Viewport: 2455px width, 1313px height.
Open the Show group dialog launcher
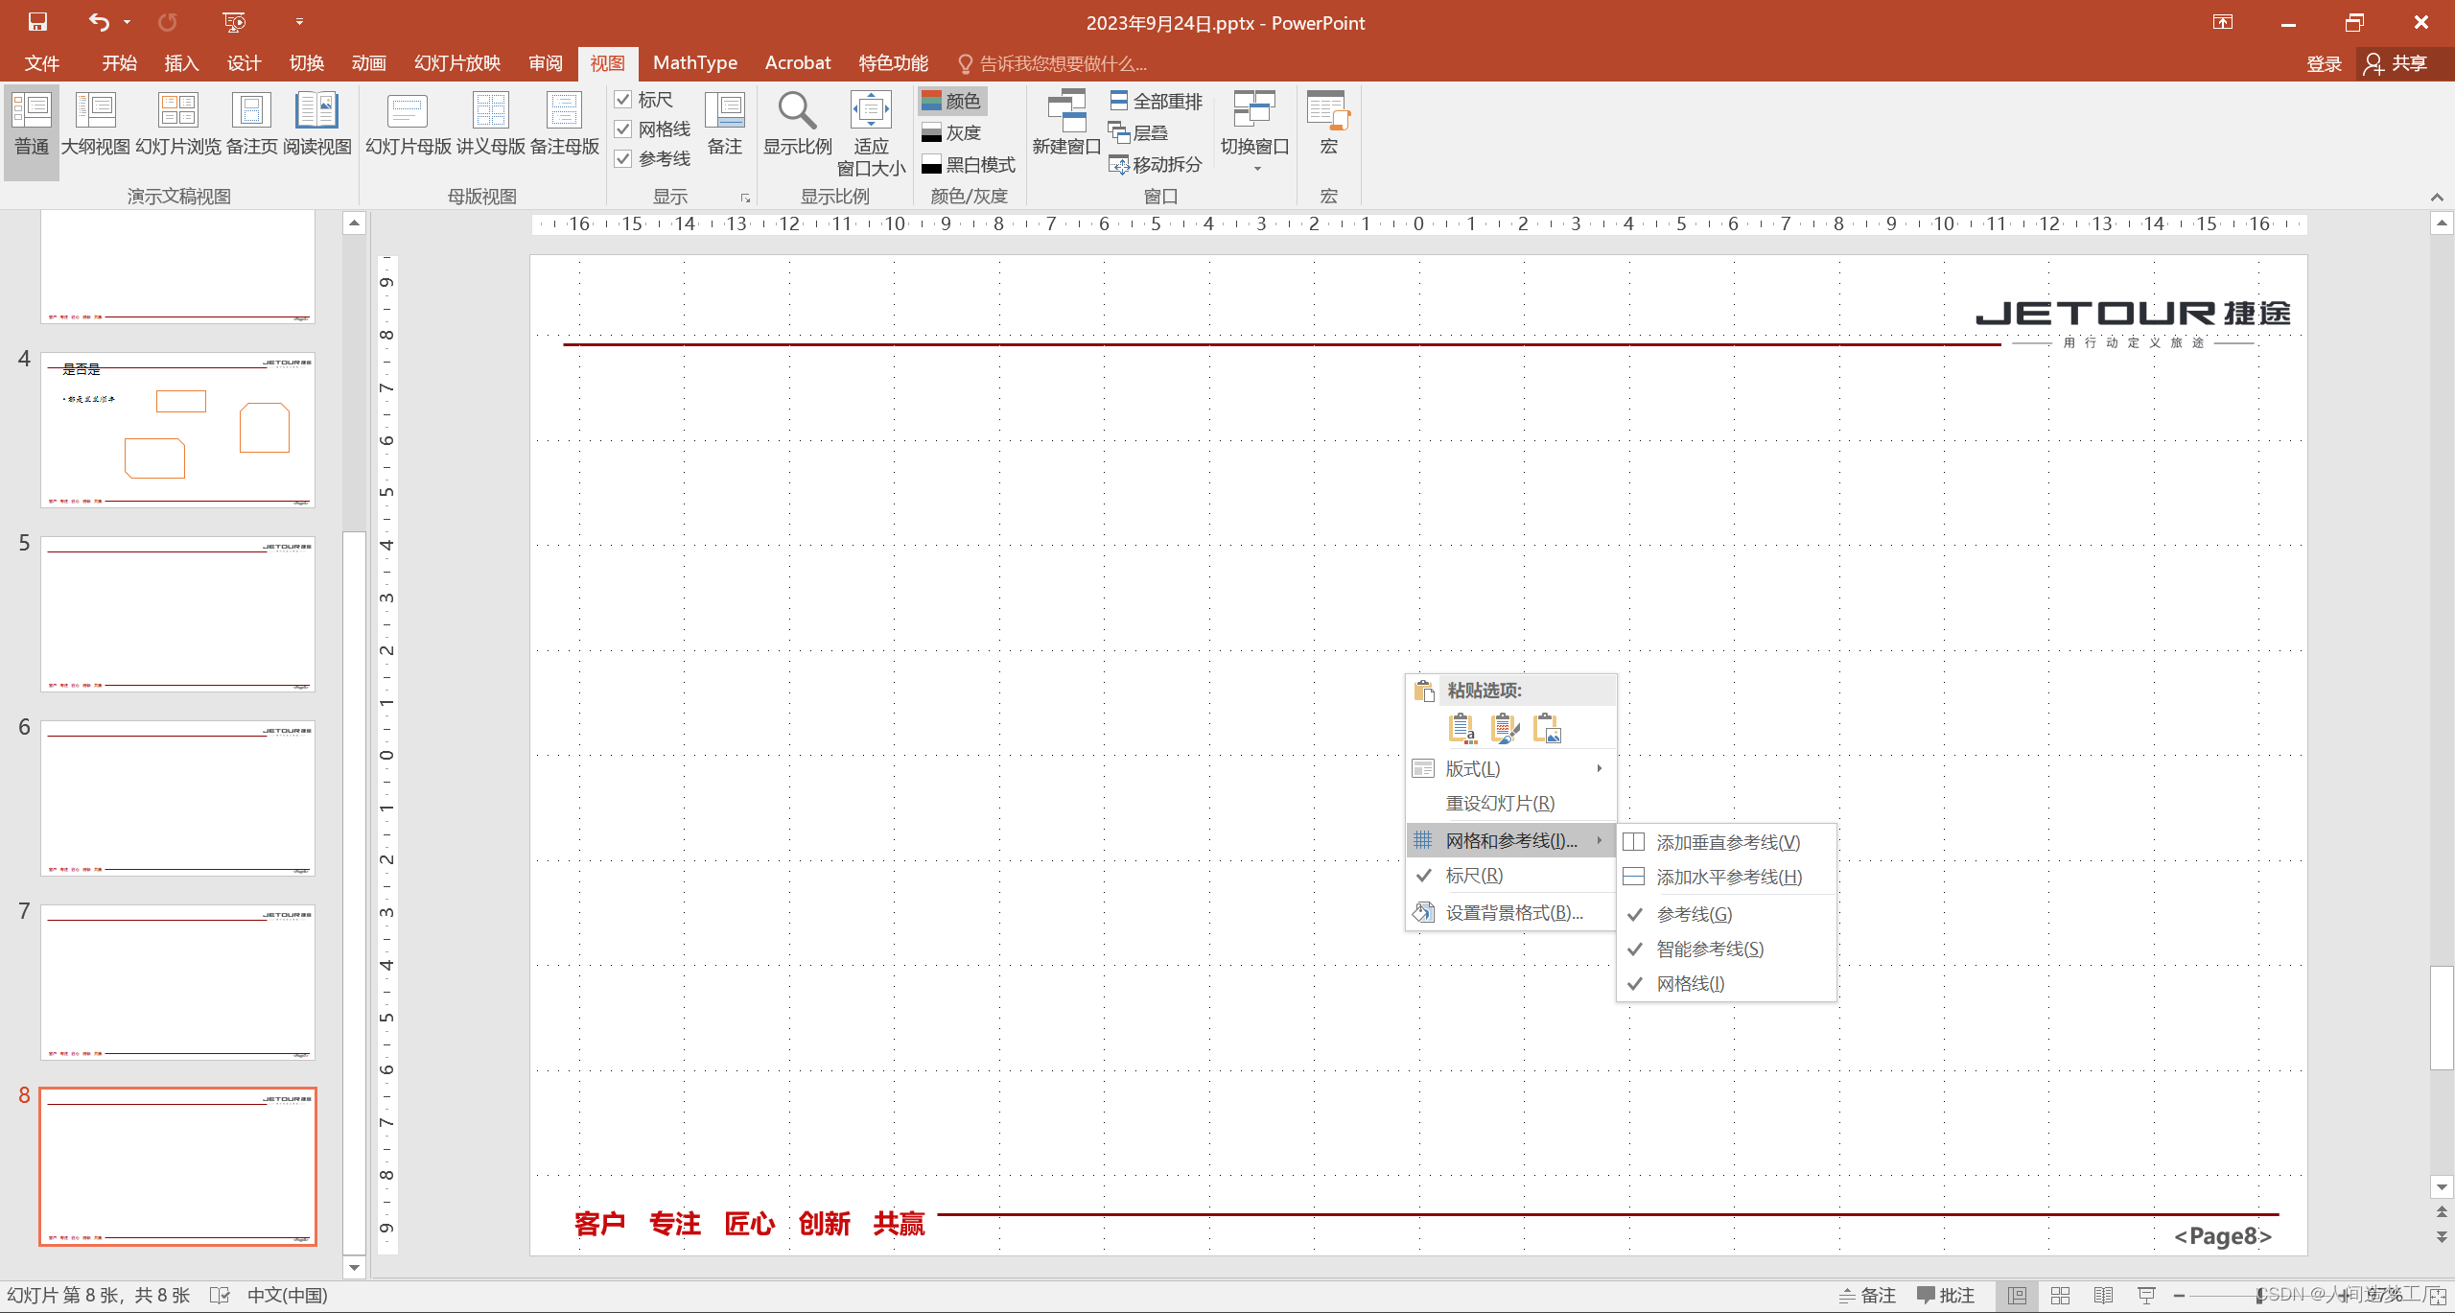tap(745, 199)
